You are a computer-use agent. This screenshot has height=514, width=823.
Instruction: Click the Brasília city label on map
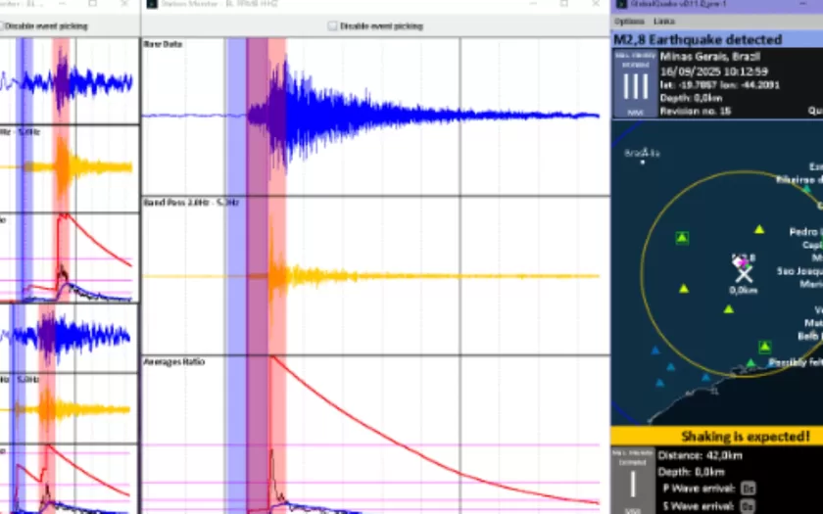pyautogui.click(x=642, y=154)
